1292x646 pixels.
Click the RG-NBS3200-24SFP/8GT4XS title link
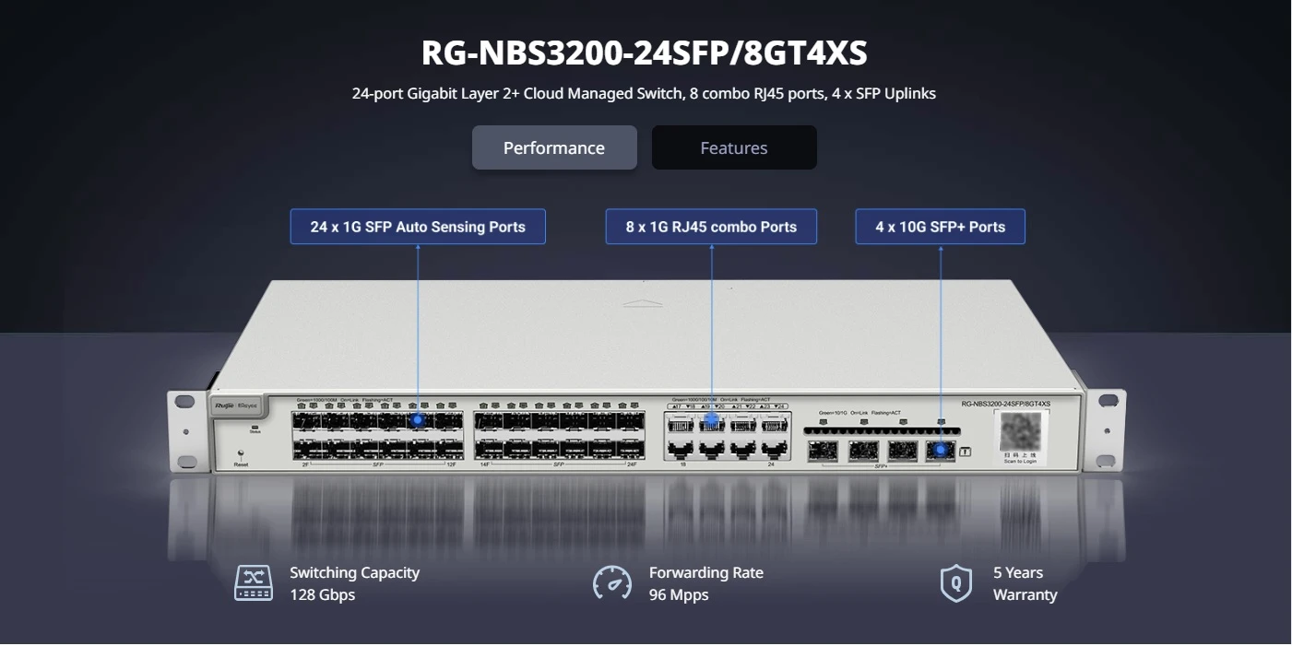[646, 53]
